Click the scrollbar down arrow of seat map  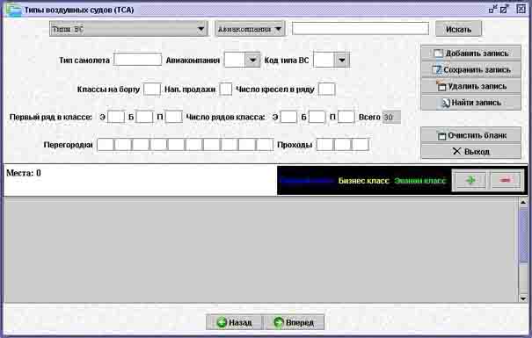pyautogui.click(x=523, y=298)
